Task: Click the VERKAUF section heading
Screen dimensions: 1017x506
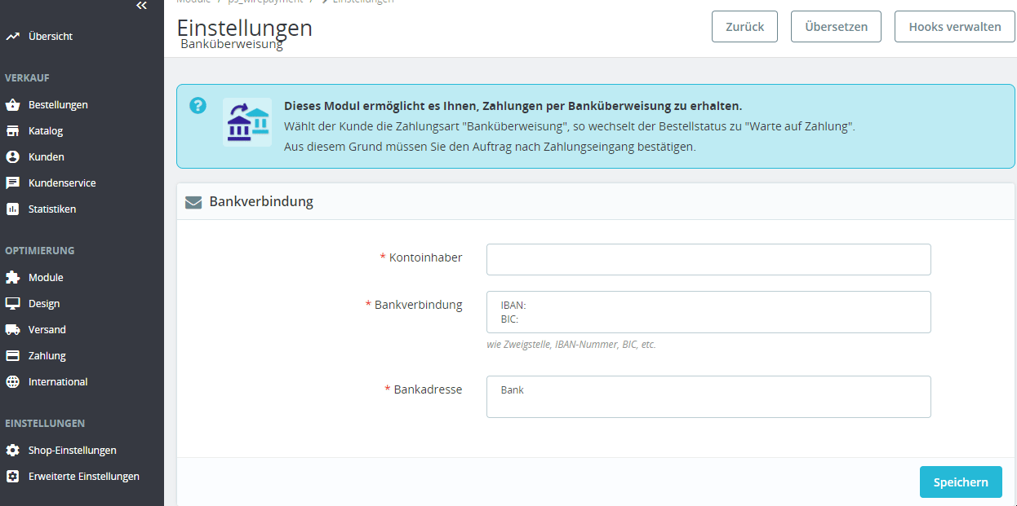Action: (27, 78)
